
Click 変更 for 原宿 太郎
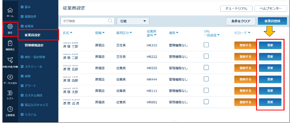pyautogui.click(x=270, y=91)
